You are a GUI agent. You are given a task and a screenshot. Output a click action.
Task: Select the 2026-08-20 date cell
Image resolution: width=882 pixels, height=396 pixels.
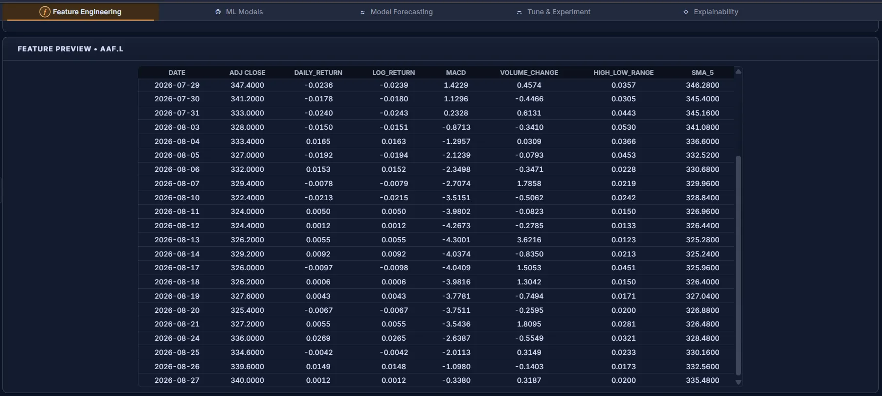point(177,310)
